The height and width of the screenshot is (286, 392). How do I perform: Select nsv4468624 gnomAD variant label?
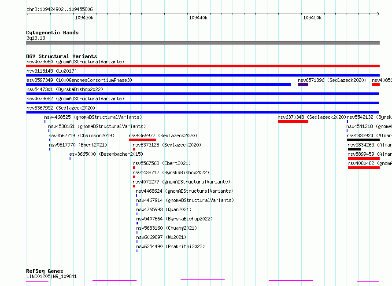pyautogui.click(x=185, y=191)
